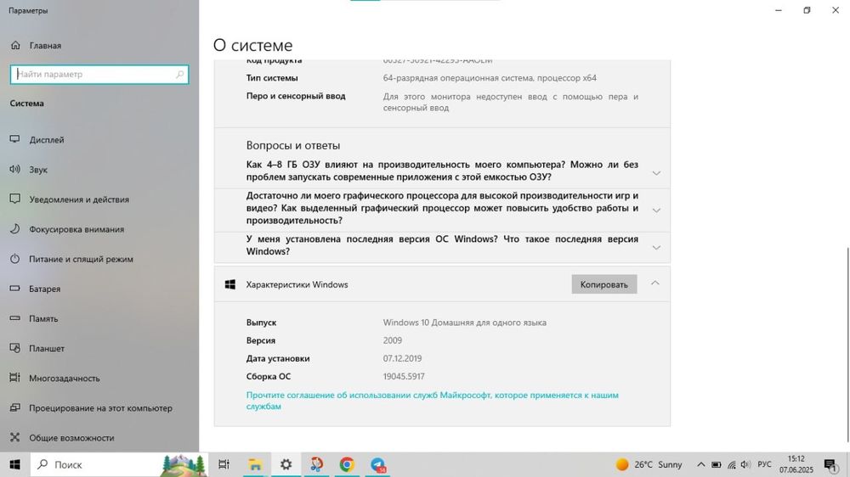The width and height of the screenshot is (850, 477).
Task: Click the Память storage icon
Action: coord(15,318)
